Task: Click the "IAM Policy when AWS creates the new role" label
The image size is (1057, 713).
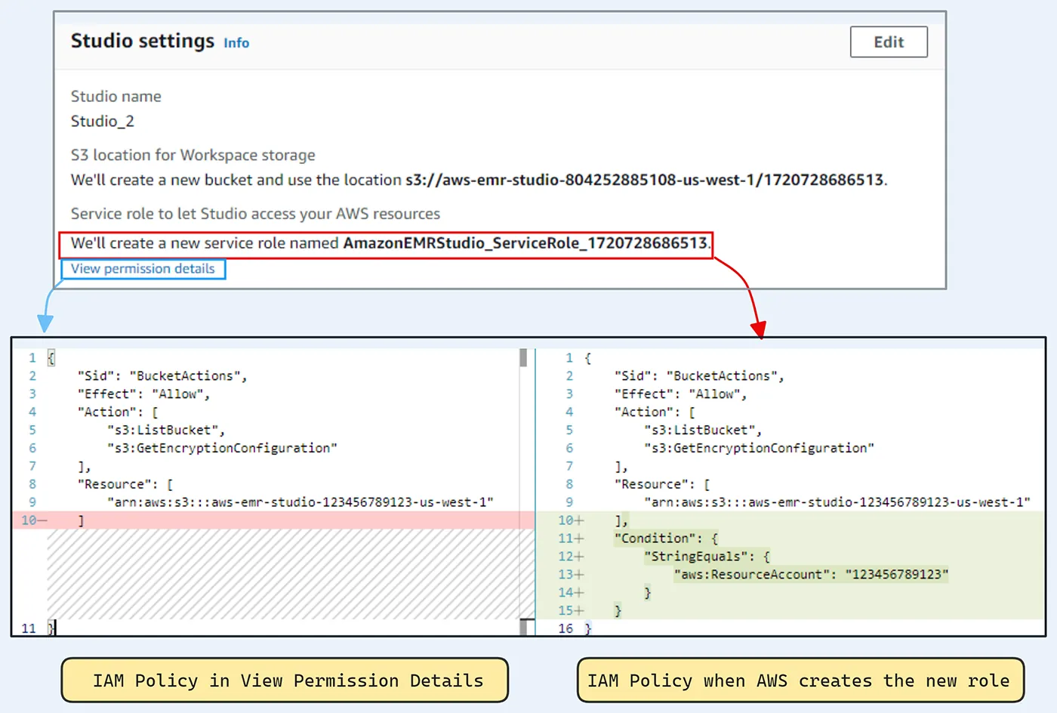Action: point(800,681)
